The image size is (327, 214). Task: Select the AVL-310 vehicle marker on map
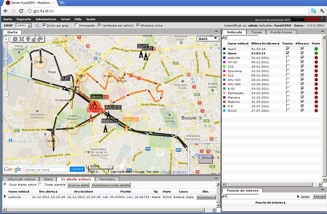[x=108, y=114]
